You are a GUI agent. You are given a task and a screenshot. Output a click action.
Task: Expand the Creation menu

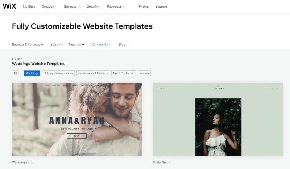49,7
